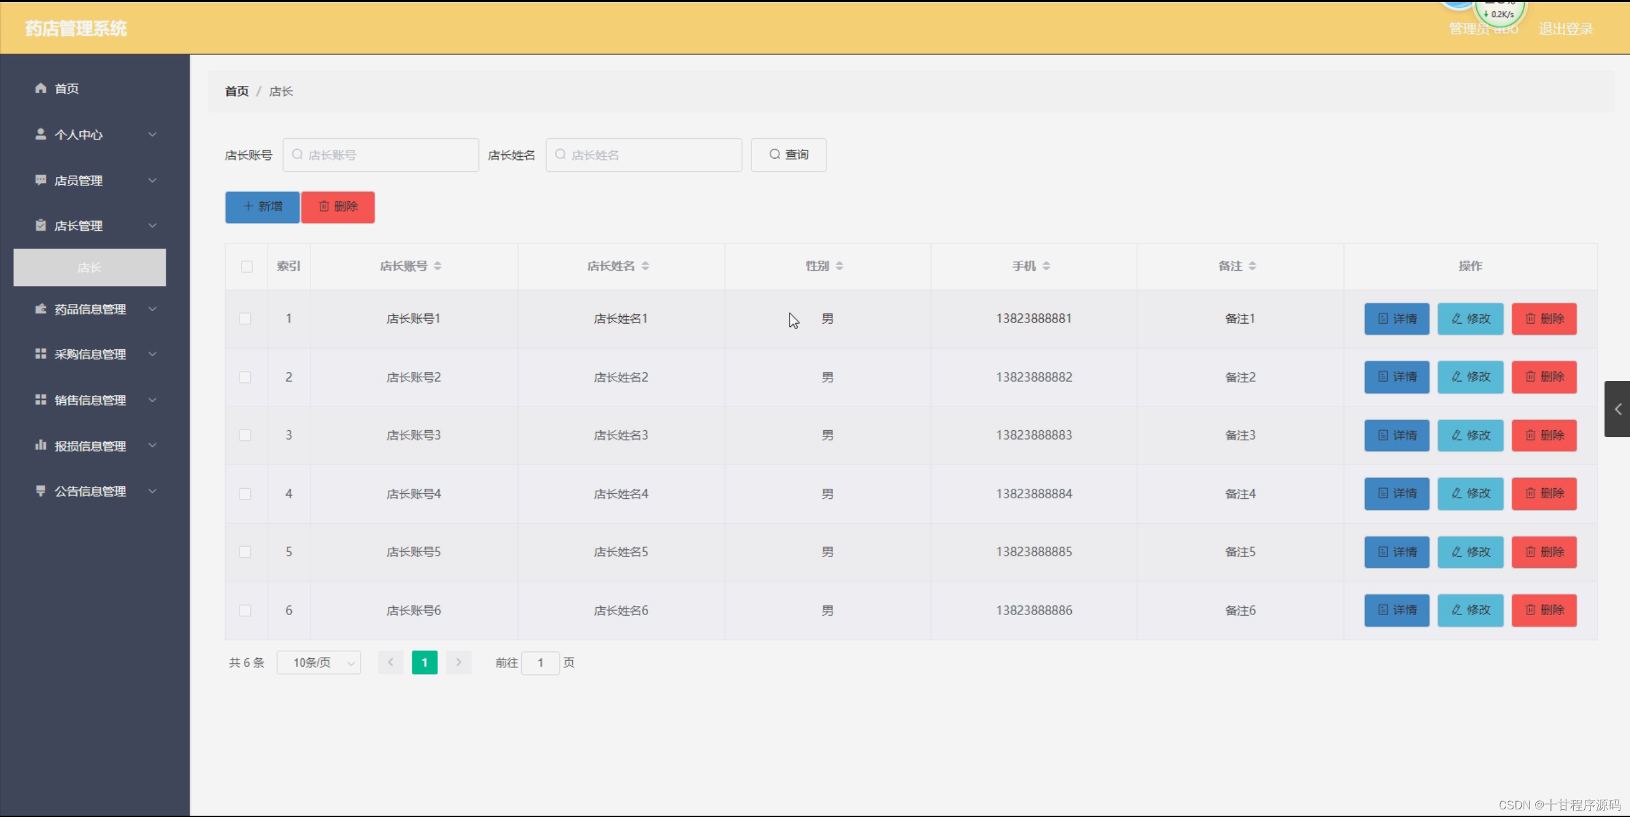The image size is (1630, 817).
Task: Click the home icon in sidebar
Action: coord(41,88)
